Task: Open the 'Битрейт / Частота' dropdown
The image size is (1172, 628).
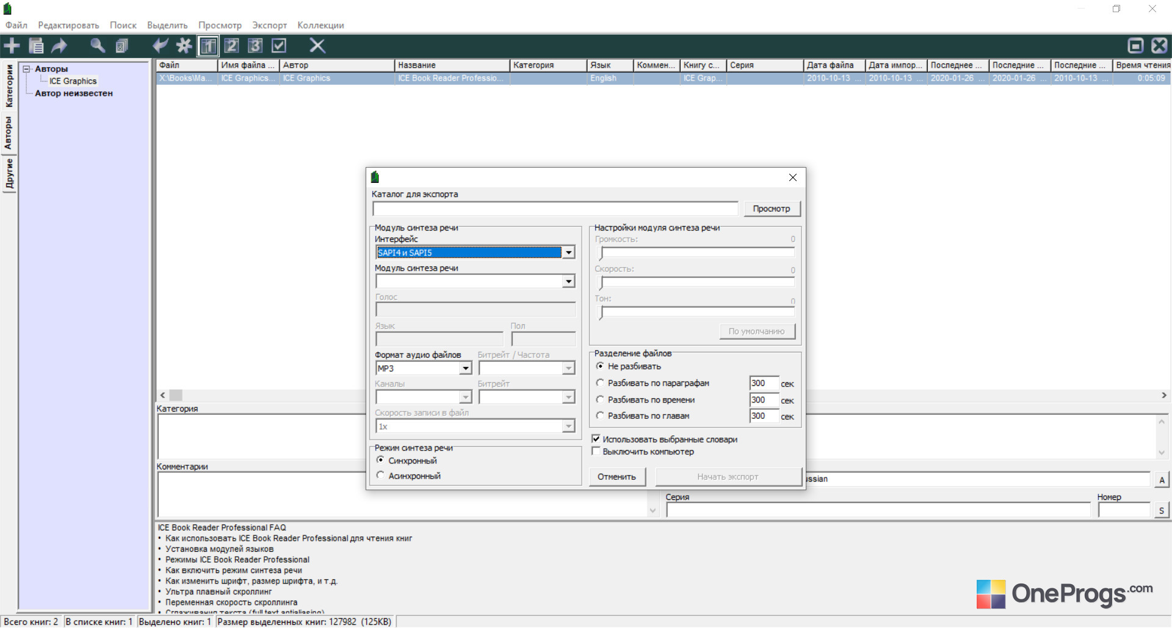Action: 568,368
